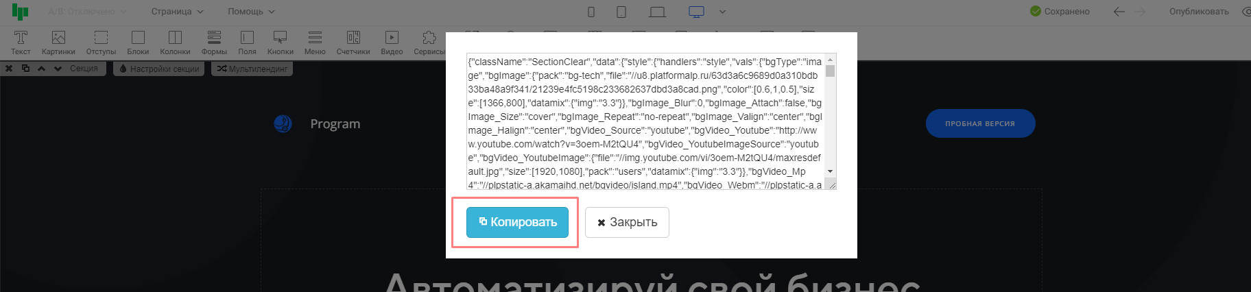Click the Закрыть button
This screenshot has width=1251, height=292.
(627, 222)
